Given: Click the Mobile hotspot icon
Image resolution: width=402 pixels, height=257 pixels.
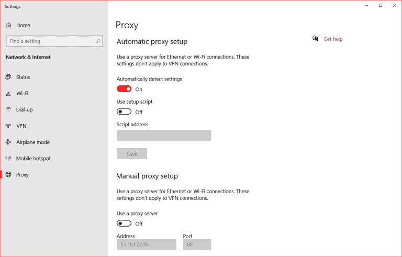Looking at the screenshot, I should (x=8, y=159).
